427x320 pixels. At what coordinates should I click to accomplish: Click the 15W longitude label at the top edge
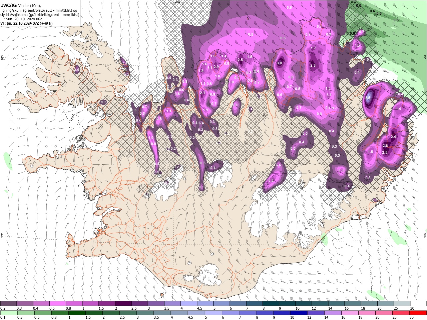[x=353, y=2]
